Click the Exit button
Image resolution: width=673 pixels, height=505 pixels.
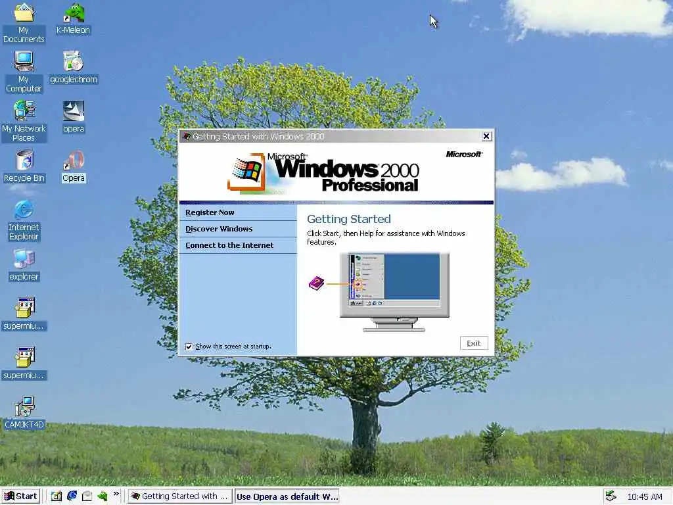[x=474, y=343]
